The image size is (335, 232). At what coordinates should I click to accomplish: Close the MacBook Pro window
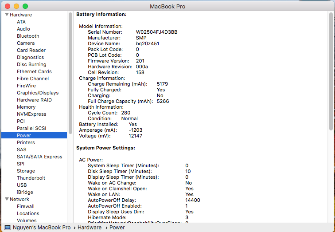click(x=8, y=6)
